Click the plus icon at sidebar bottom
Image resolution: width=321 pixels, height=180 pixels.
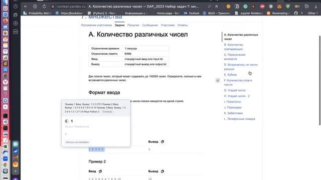16,171
